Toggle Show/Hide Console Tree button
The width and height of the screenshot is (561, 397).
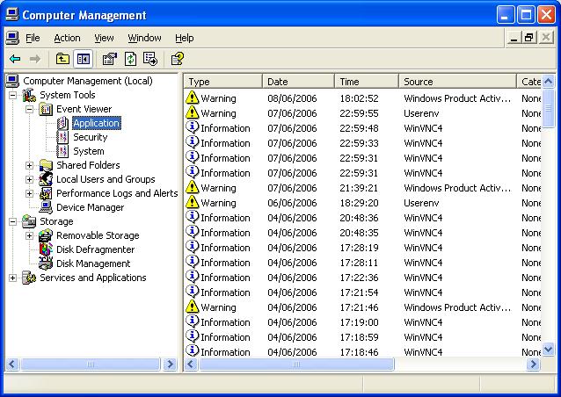point(84,59)
